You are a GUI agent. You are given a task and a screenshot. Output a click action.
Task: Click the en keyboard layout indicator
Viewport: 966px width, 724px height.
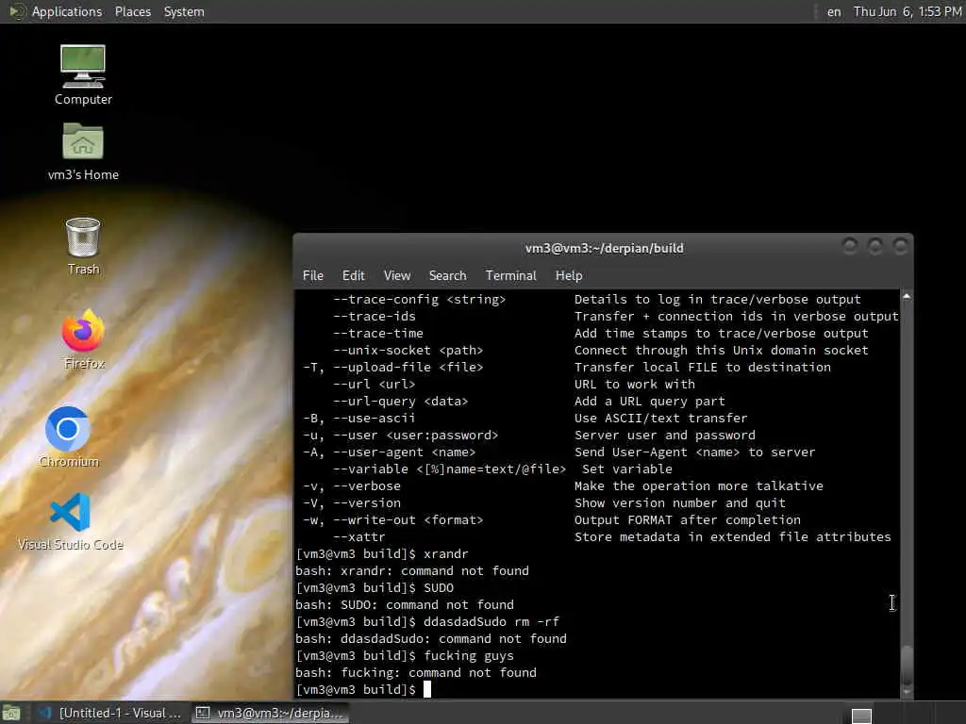coord(834,11)
